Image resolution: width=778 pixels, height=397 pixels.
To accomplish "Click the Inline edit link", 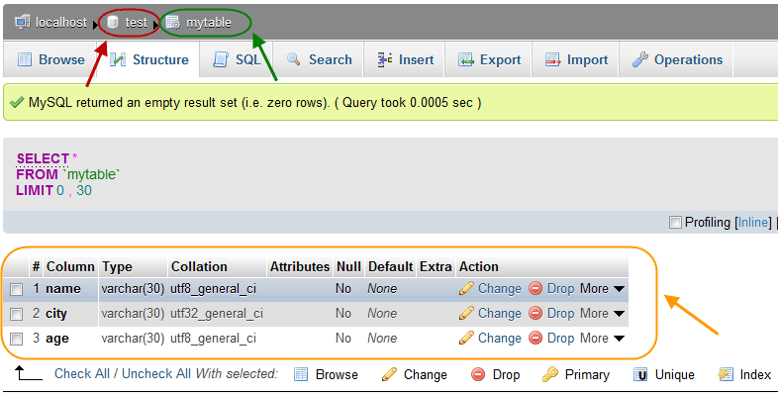I will (x=754, y=223).
